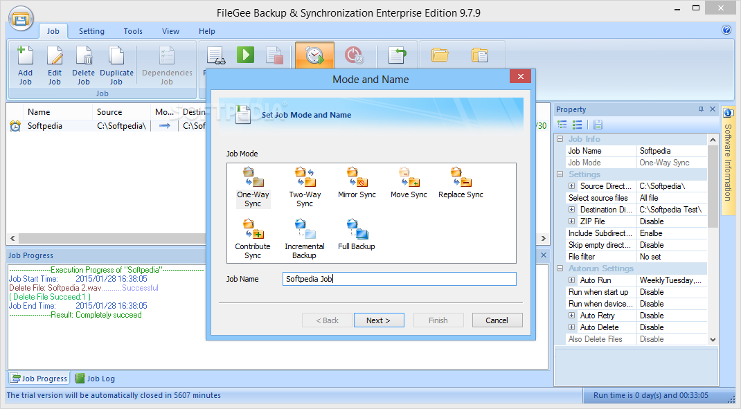
Task: Select Full Backup job mode
Action: [x=357, y=235]
